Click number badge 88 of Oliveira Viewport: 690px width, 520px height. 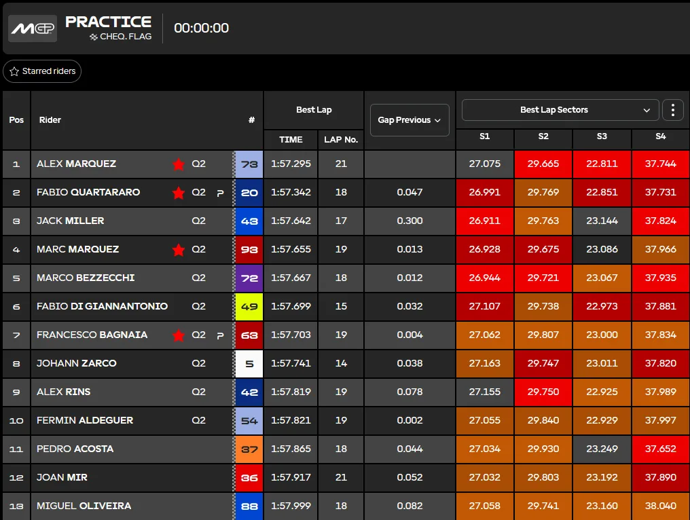pos(249,506)
